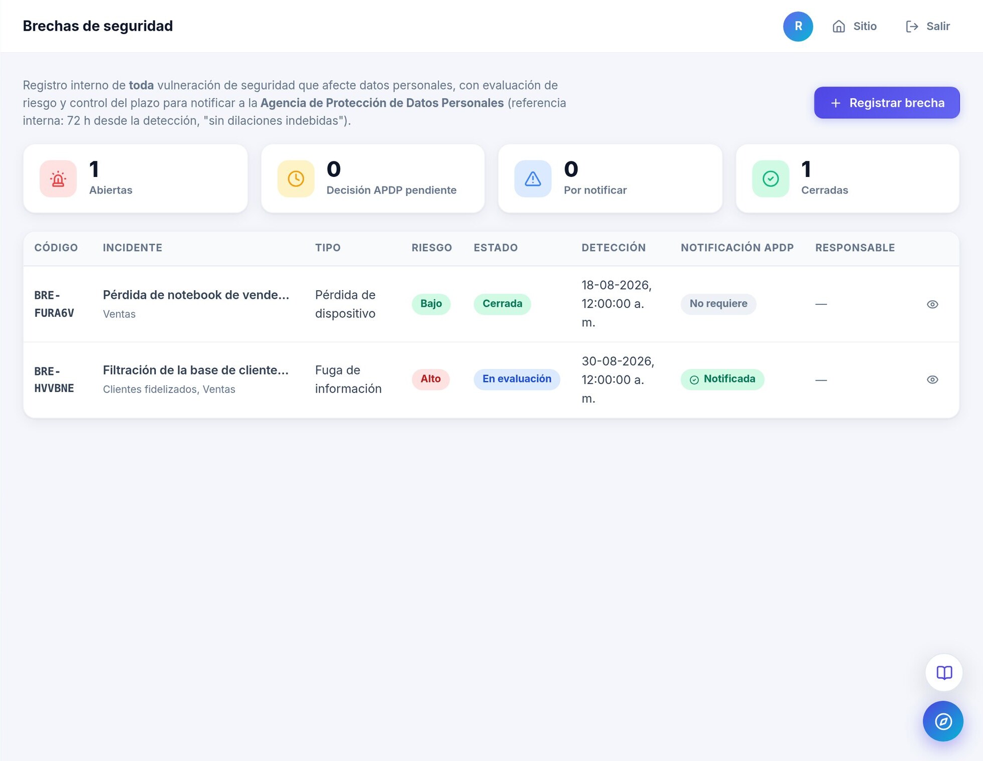The width and height of the screenshot is (983, 761).
Task: Click the En evaluación status badge
Action: tap(517, 379)
